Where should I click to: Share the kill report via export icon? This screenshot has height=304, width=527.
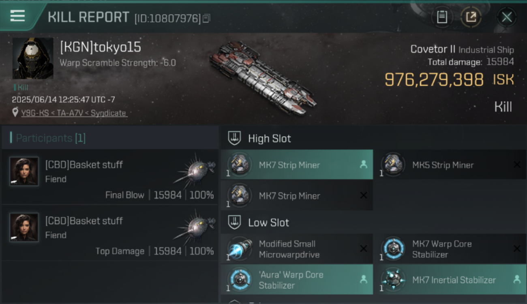coord(471,17)
